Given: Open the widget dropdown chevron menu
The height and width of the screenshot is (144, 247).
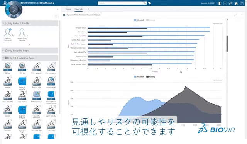Looking at the screenshot, I should click(x=242, y=15).
